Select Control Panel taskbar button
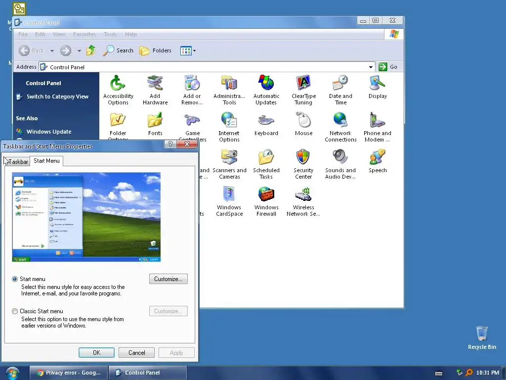The width and height of the screenshot is (506, 380). tap(147, 373)
